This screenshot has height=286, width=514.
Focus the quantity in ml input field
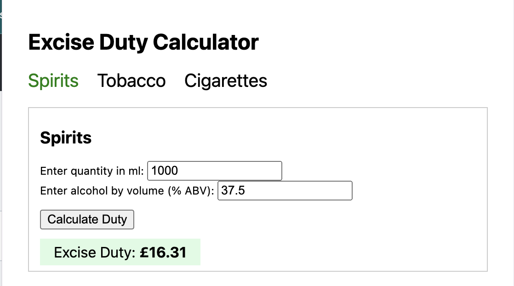point(214,171)
